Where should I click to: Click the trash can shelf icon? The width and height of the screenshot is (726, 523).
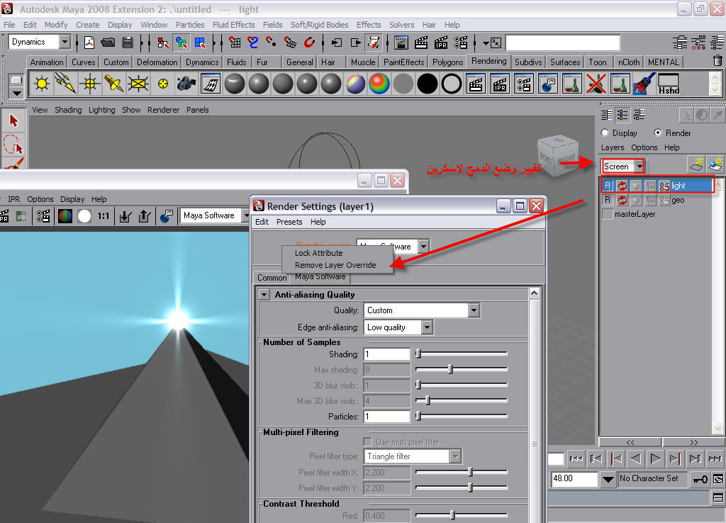click(717, 61)
